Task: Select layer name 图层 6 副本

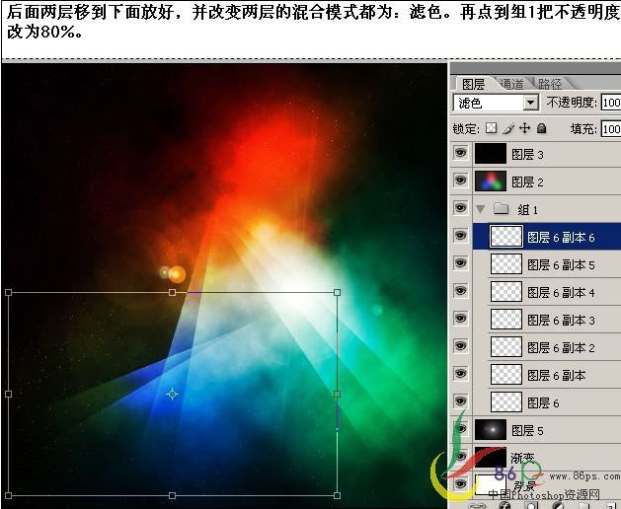Action: tap(557, 375)
